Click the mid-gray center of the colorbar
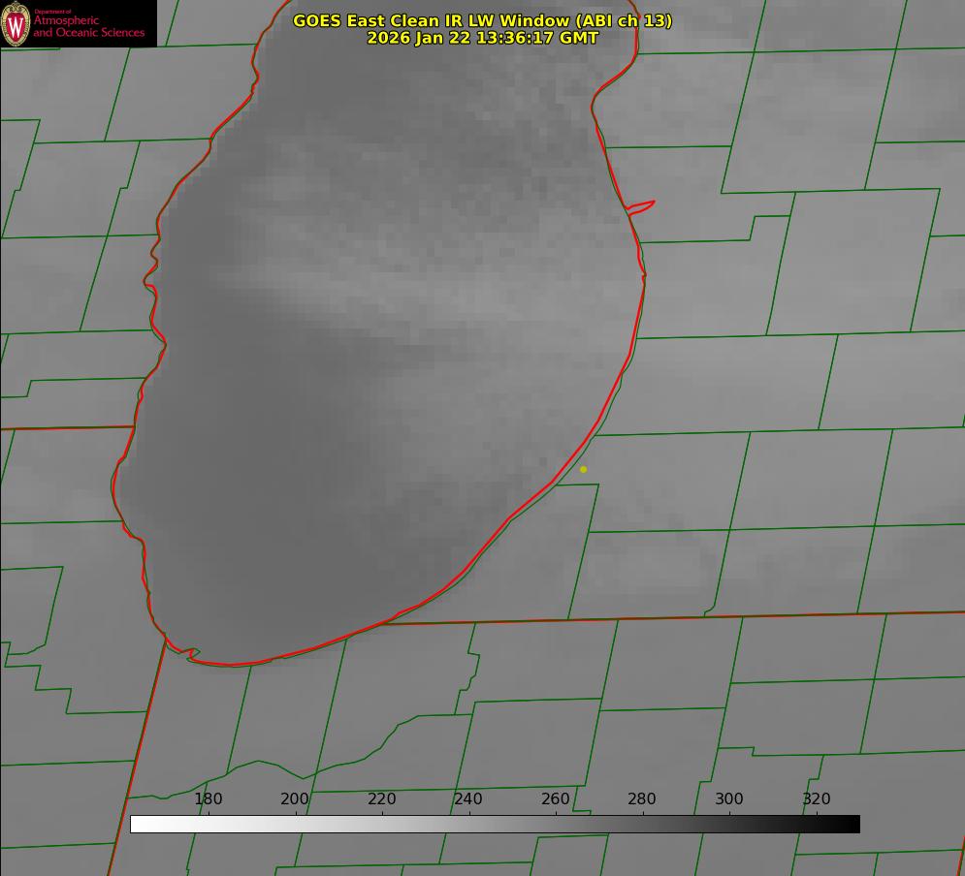This screenshot has width=965, height=876. (x=495, y=824)
